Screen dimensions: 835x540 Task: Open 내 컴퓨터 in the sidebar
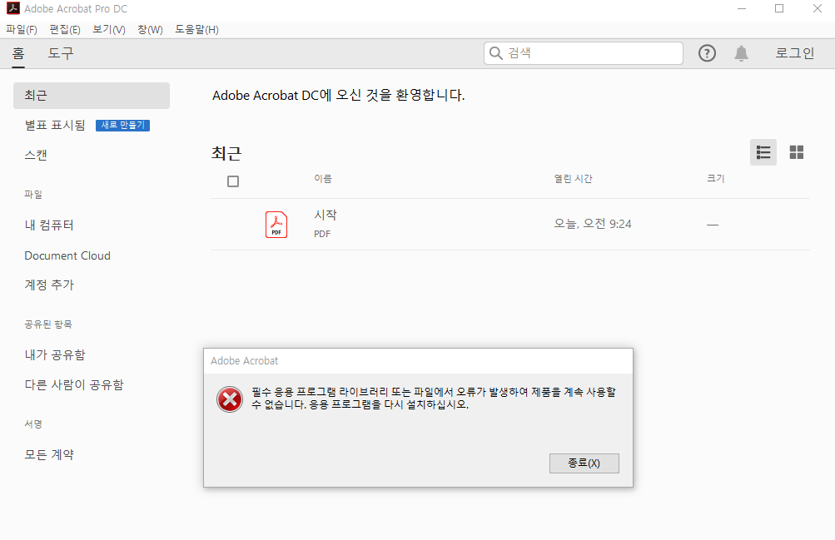click(49, 225)
